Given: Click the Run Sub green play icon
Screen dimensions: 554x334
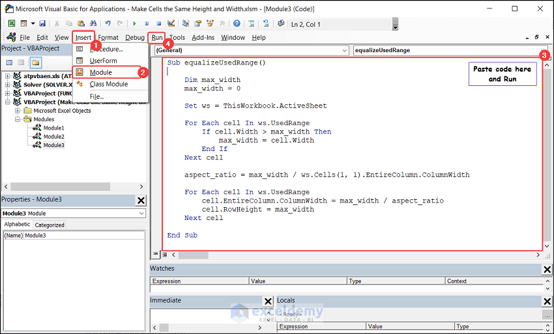Looking at the screenshot, I should click(135, 24).
